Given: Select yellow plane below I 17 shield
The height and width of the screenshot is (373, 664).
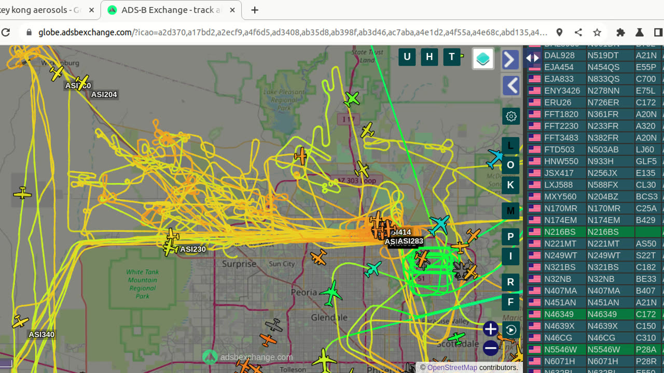Looking at the screenshot, I should pos(367,130).
